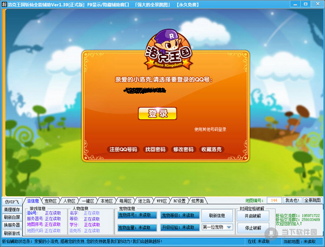The image size is (325, 247).
Task: Click the 全景跳图 button
Action: (313, 200)
